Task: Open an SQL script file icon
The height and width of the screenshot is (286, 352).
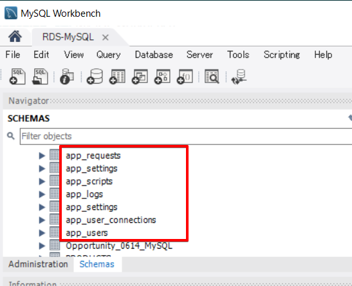Action: [40, 77]
